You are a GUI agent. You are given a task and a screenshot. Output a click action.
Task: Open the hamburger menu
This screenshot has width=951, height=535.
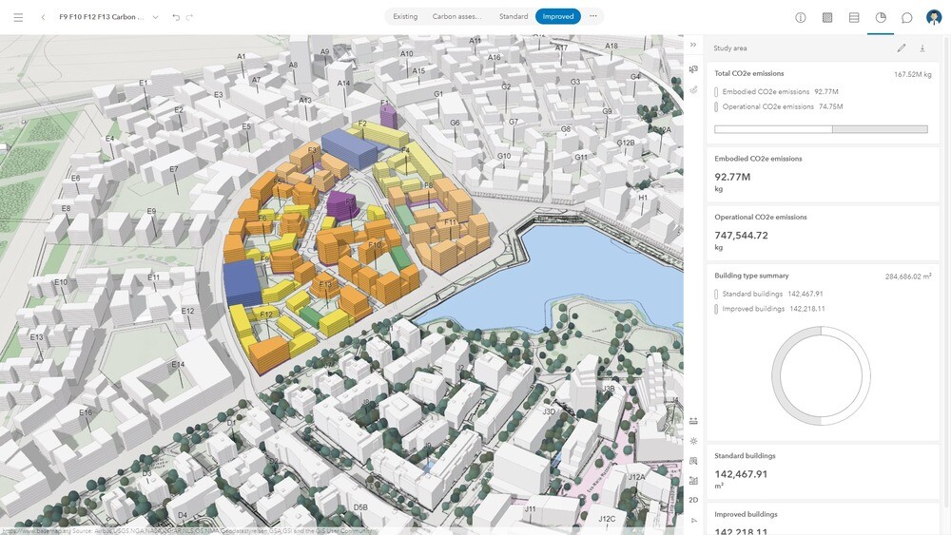tap(18, 17)
